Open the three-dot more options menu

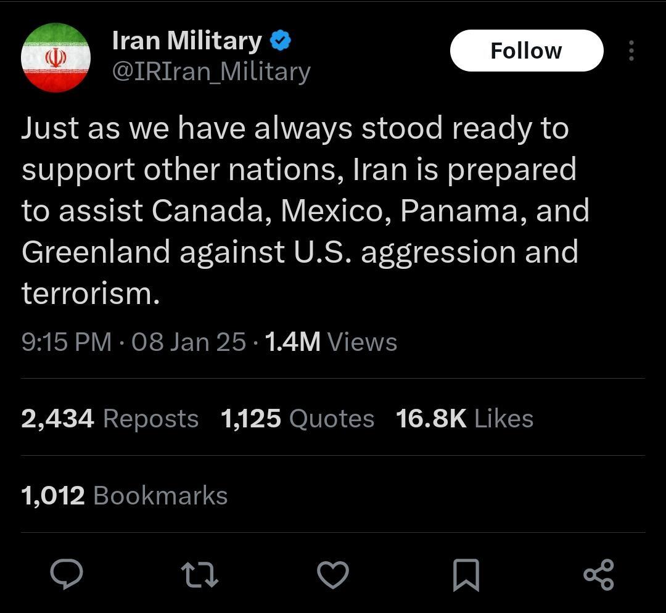pyautogui.click(x=631, y=51)
